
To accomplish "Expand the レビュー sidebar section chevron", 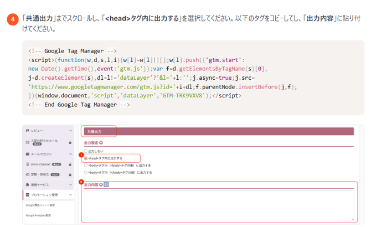I will pyautogui.click(x=71, y=131).
